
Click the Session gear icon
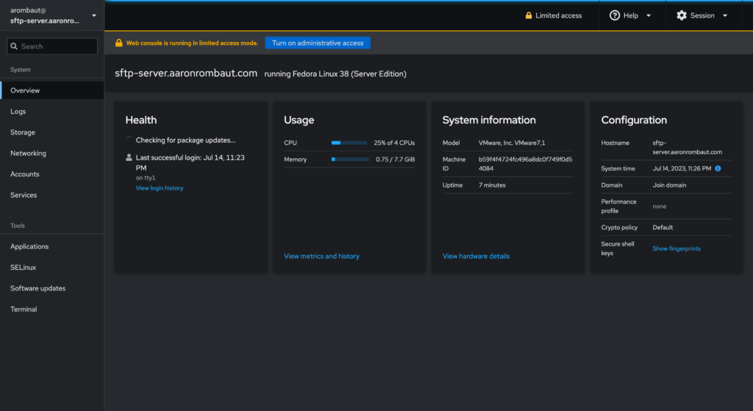pos(682,15)
